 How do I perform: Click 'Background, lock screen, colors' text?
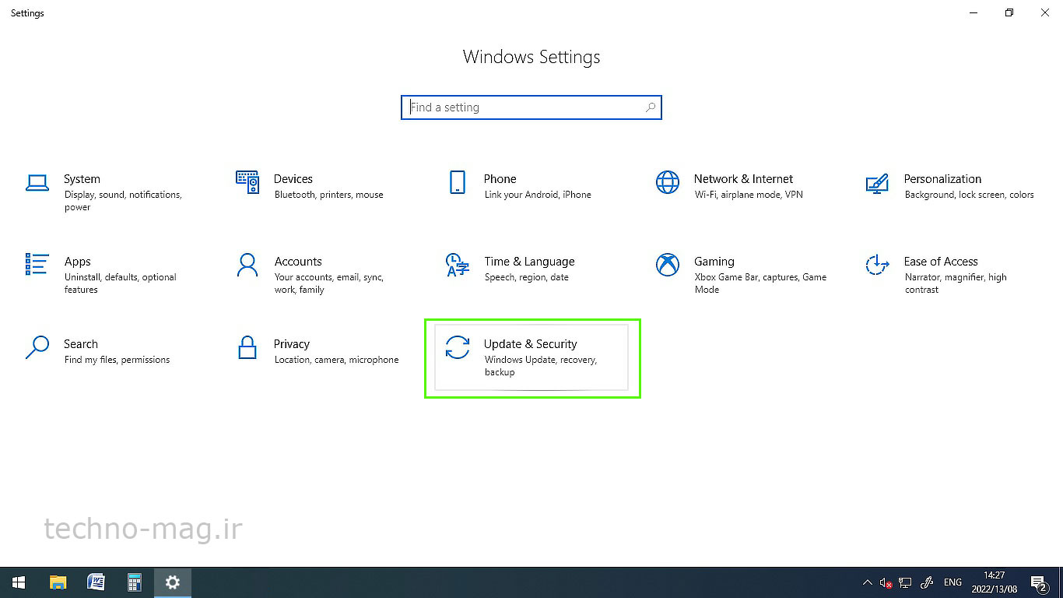pyautogui.click(x=970, y=195)
